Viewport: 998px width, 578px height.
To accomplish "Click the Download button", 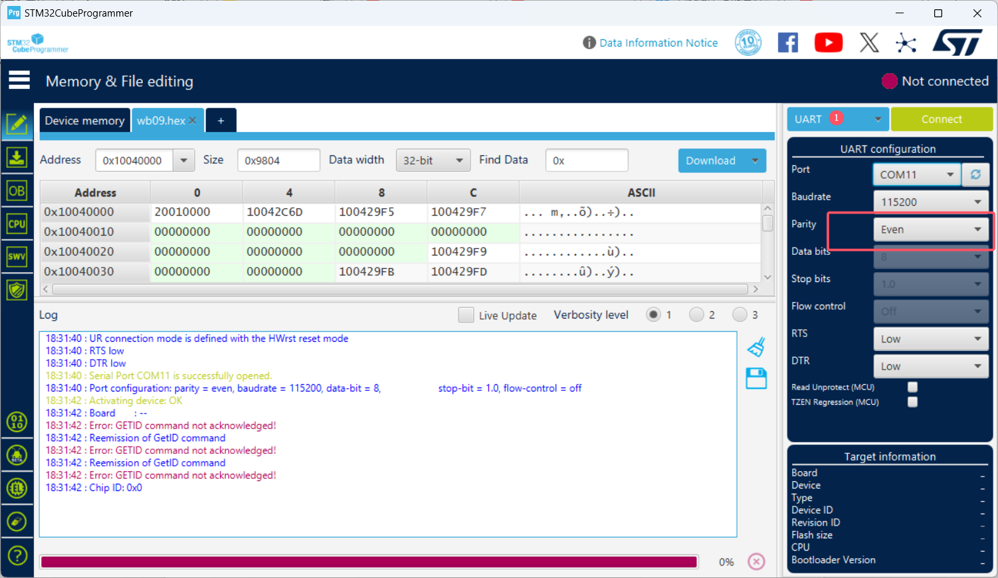I will (x=711, y=161).
